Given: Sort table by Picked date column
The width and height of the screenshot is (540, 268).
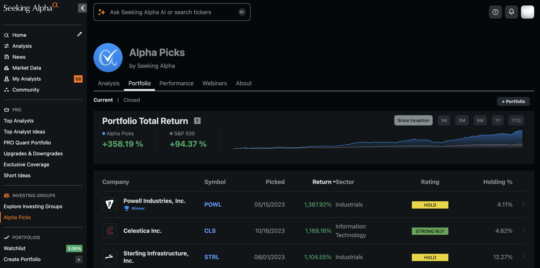Looking at the screenshot, I should coord(275,182).
